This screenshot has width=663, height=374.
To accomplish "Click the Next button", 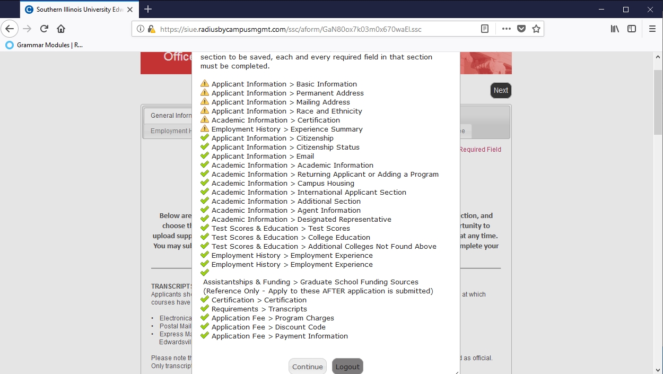I will [501, 90].
